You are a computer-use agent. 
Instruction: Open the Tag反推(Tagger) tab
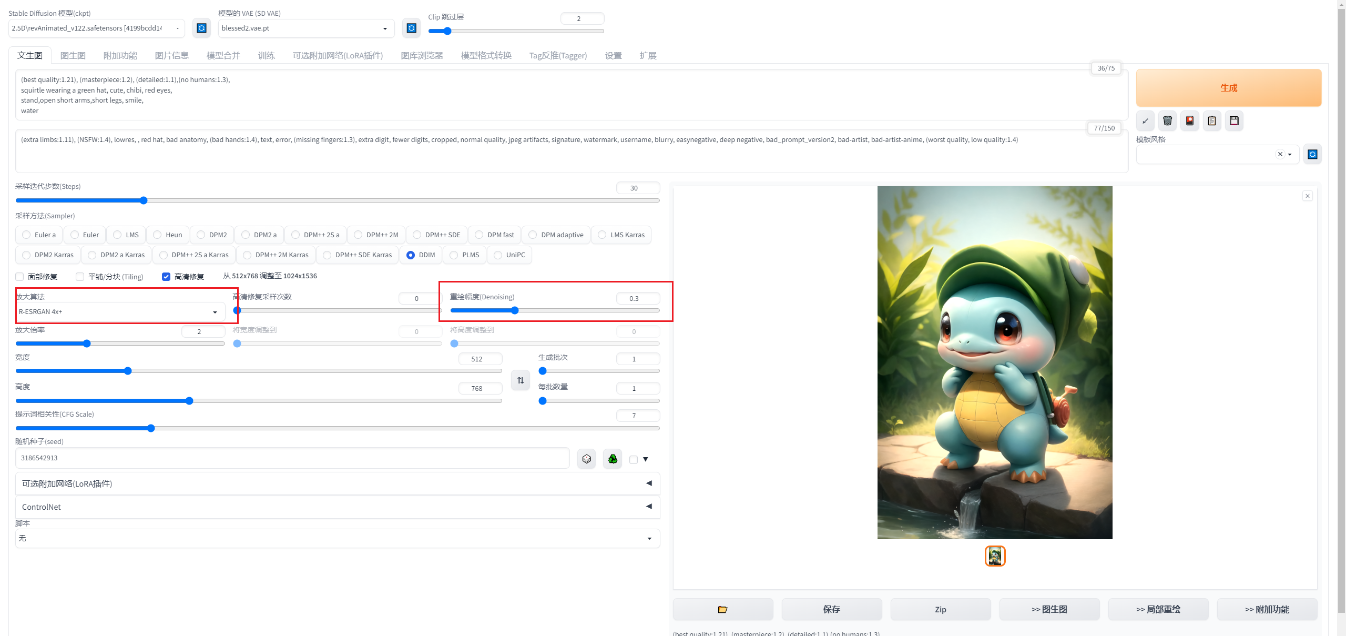pyautogui.click(x=558, y=55)
